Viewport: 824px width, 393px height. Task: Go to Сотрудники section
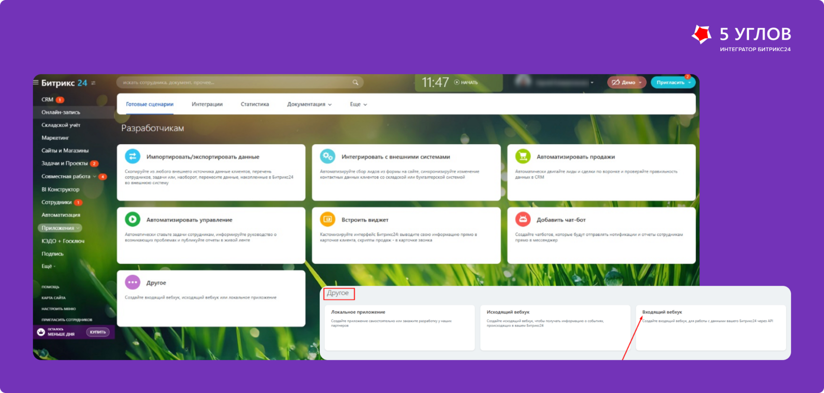[56, 202]
